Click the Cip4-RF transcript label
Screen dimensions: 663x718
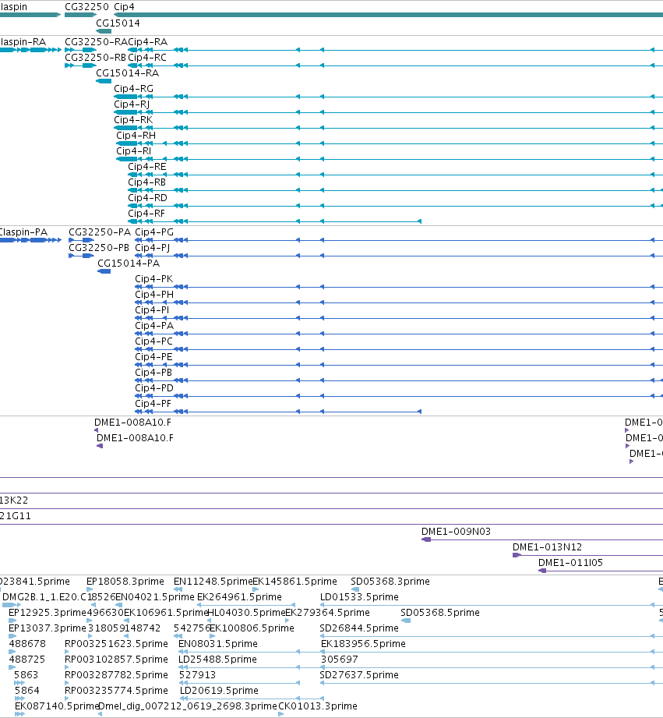[146, 214]
